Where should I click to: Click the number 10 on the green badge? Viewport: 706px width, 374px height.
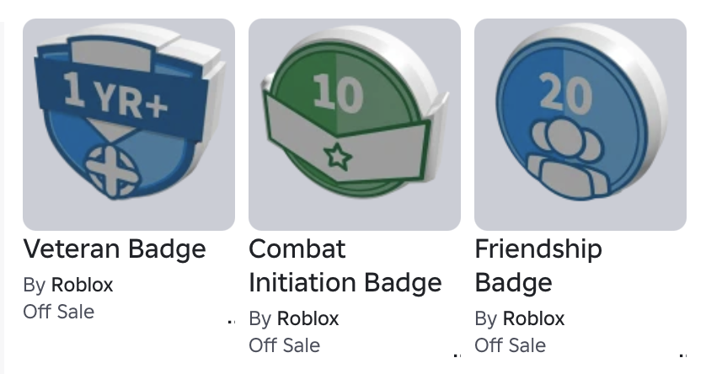click(x=338, y=93)
